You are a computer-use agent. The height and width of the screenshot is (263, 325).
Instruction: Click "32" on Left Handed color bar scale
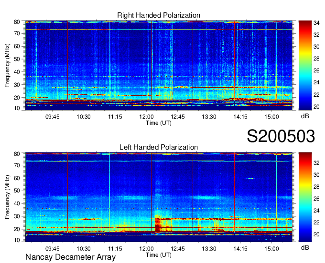pyautogui.click(x=316, y=163)
